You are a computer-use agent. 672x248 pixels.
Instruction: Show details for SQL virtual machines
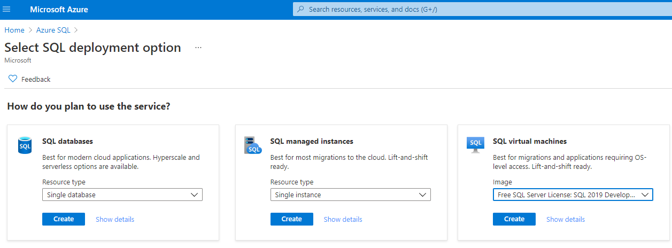coord(566,219)
